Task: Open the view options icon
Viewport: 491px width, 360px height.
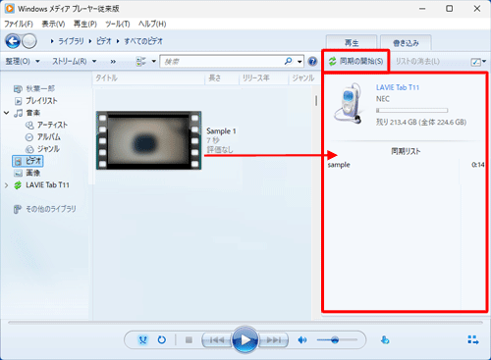Action: pos(141,61)
